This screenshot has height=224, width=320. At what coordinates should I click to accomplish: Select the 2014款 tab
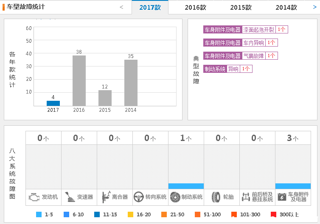(x=286, y=8)
